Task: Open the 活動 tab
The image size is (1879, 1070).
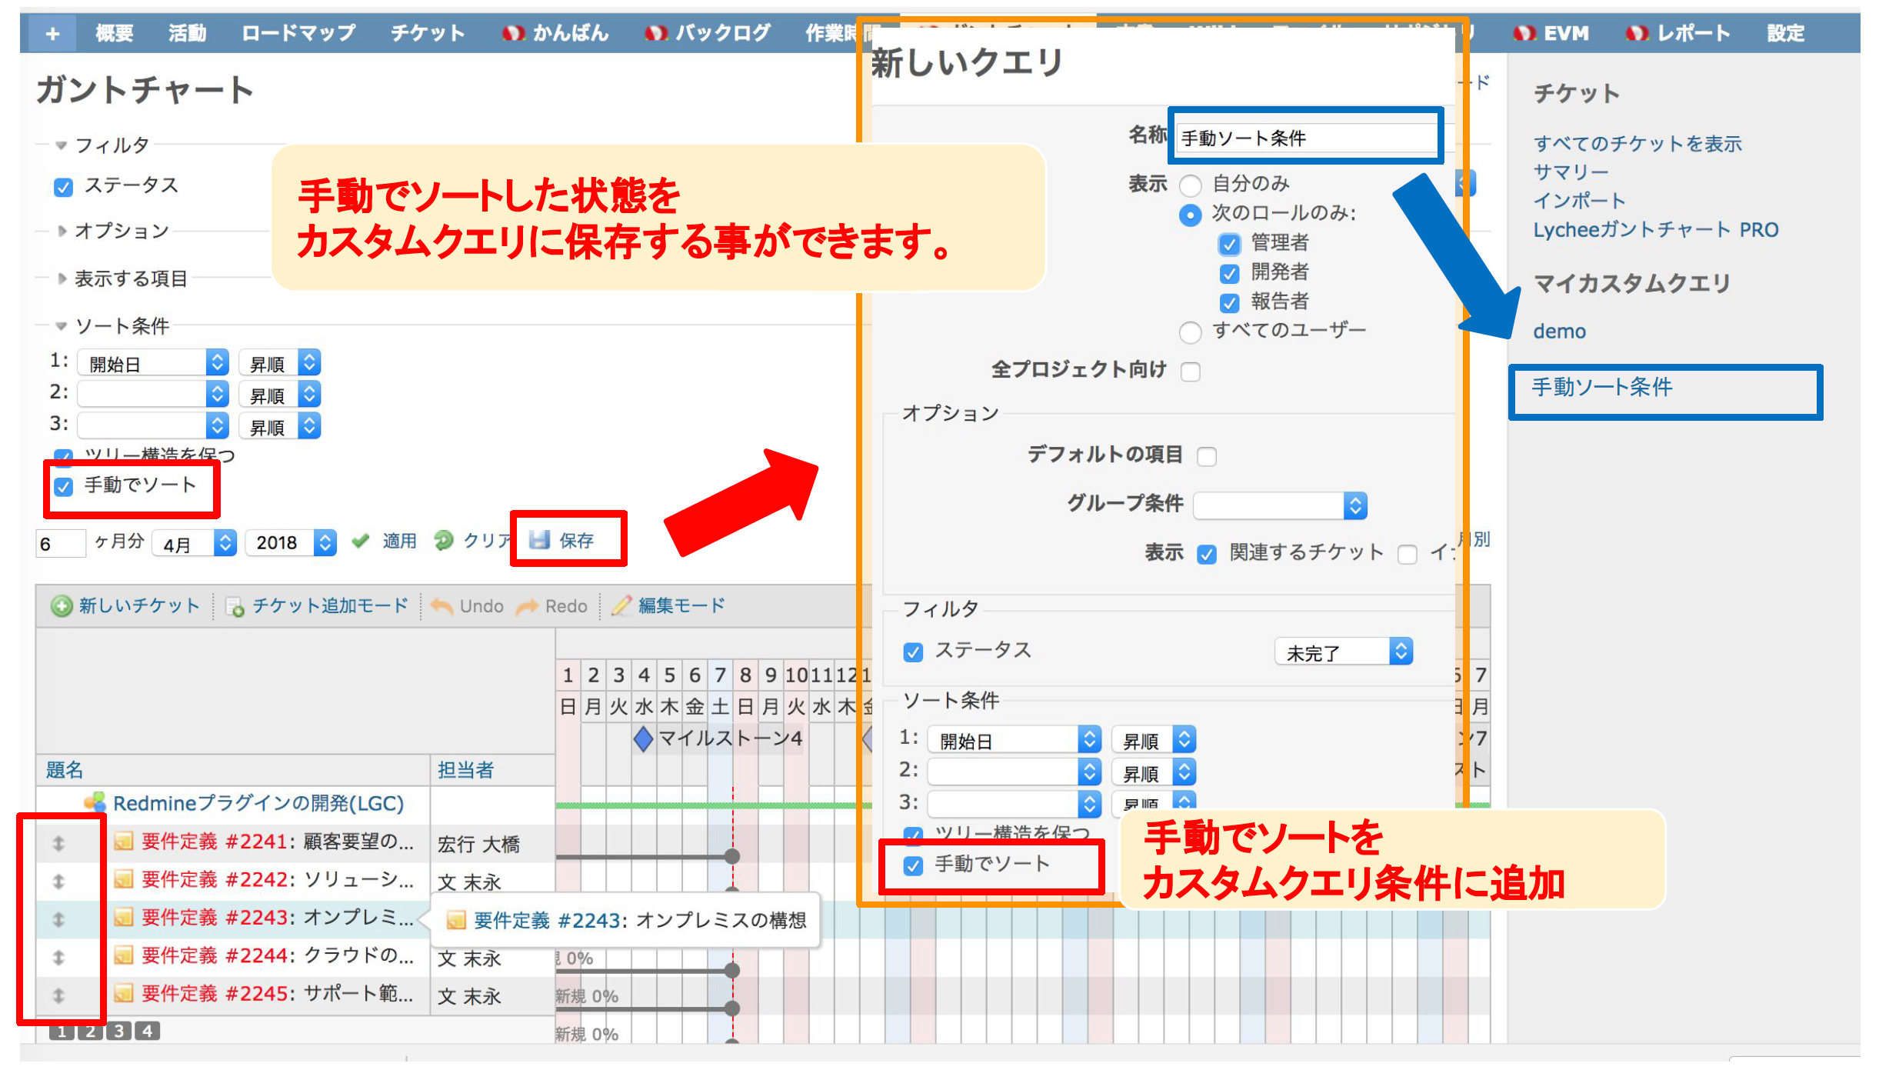Action: point(187,33)
